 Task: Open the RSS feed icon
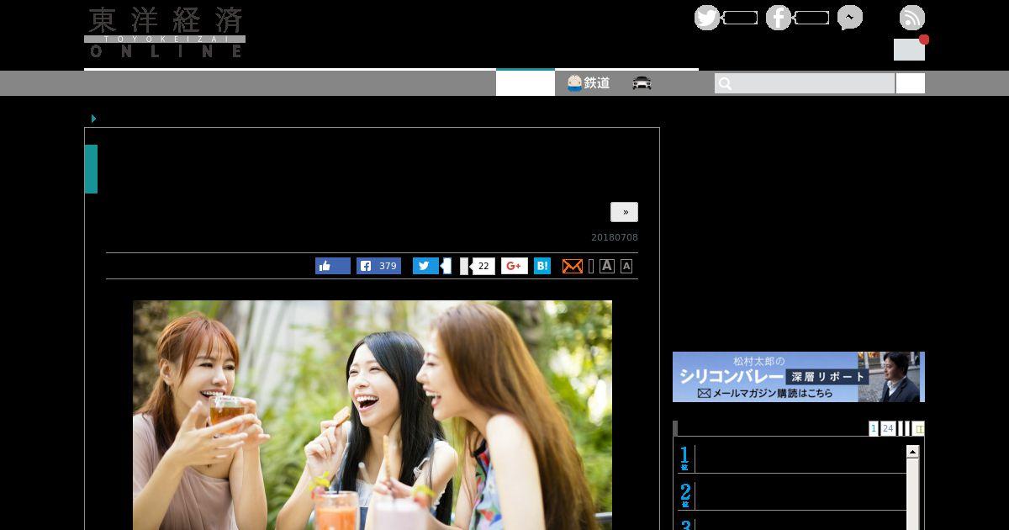coord(912,18)
